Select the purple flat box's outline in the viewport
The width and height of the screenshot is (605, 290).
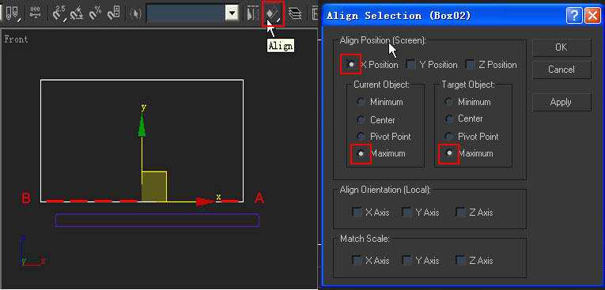coord(157,220)
